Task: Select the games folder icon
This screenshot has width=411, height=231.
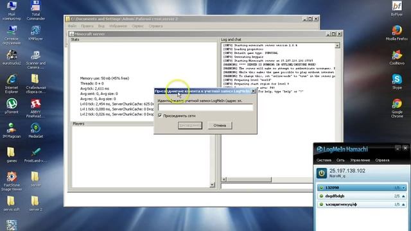Action: pyautogui.click(x=12, y=155)
